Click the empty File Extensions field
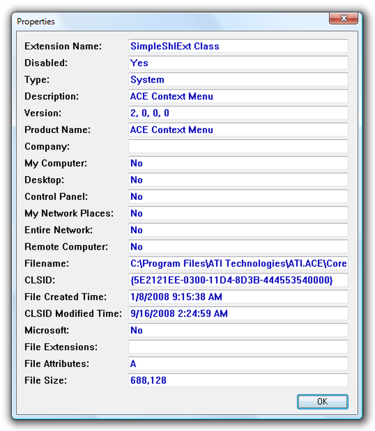The height and width of the screenshot is (431, 375). [238, 347]
